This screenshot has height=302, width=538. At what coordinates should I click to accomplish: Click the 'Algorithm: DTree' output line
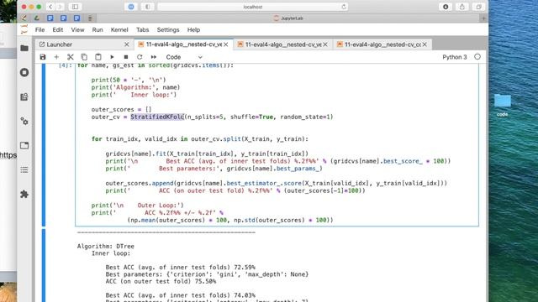tap(106, 246)
